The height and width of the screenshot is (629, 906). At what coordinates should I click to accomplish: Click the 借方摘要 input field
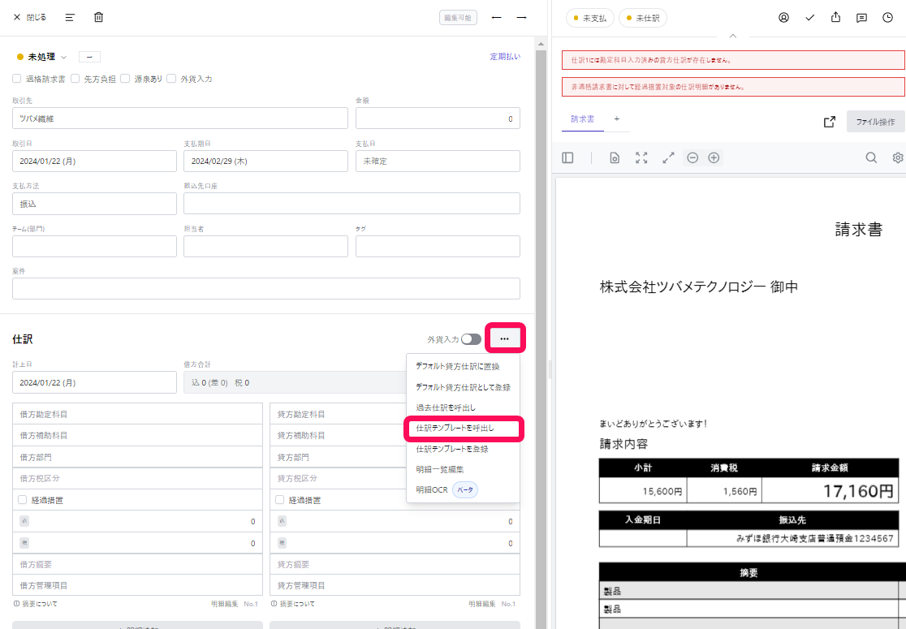(x=137, y=564)
